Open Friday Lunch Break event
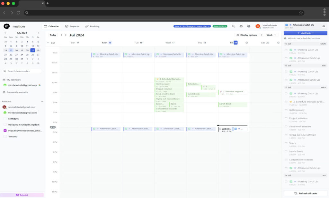Screen dimensions: 329x198 point(233,105)
